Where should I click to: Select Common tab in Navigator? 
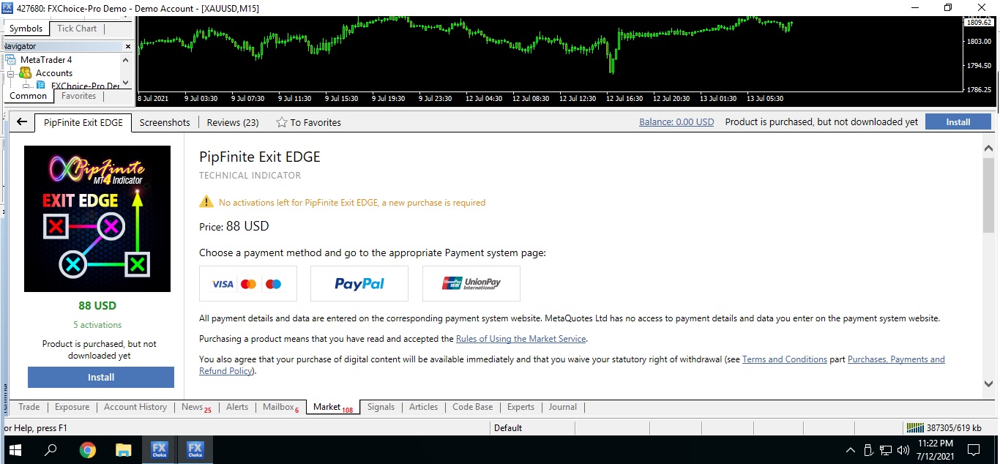[x=29, y=96]
